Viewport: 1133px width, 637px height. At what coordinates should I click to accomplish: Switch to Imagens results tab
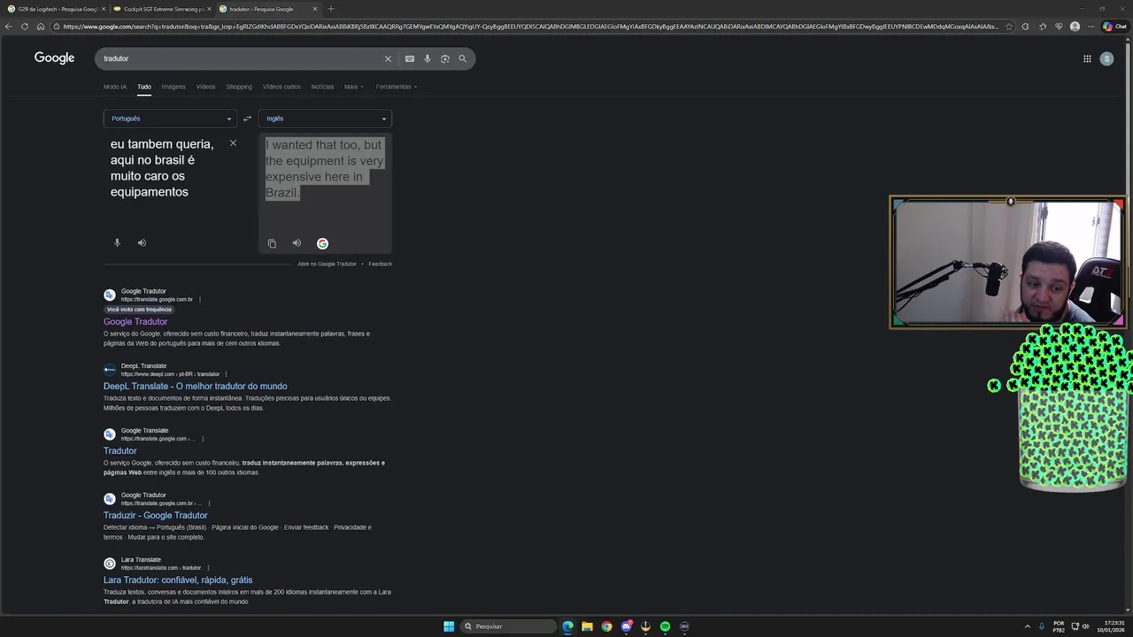click(173, 87)
